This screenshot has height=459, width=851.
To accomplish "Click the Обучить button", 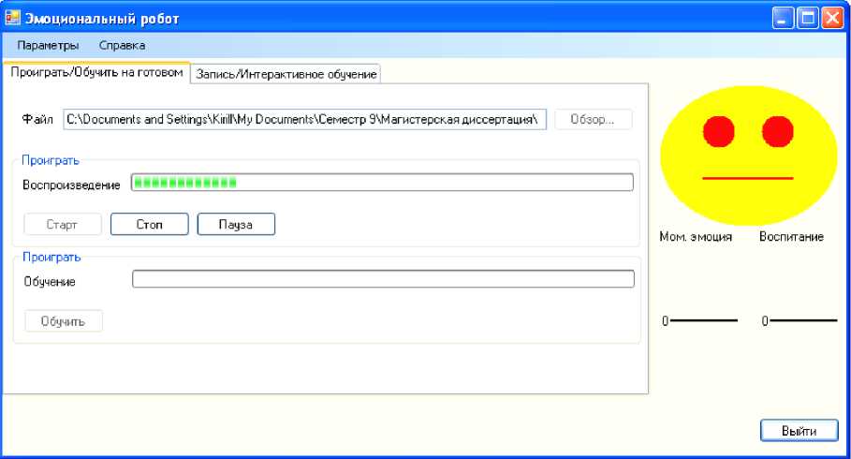I will click(64, 321).
